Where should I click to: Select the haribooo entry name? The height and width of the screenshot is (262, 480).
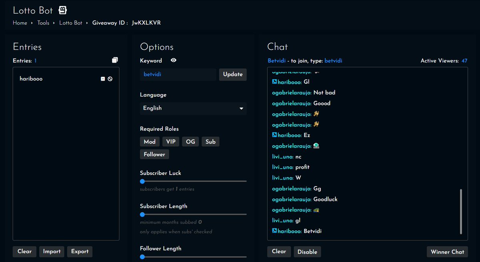pyautogui.click(x=31, y=79)
